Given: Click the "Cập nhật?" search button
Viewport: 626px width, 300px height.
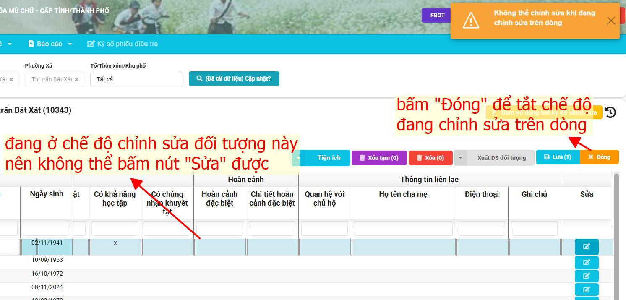Looking at the screenshot, I should [x=234, y=78].
